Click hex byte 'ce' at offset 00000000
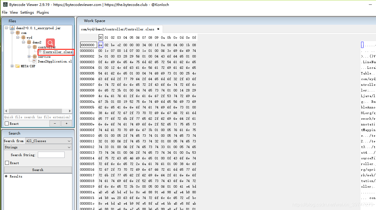Screen dimensions: 376x210 tap(101, 45)
